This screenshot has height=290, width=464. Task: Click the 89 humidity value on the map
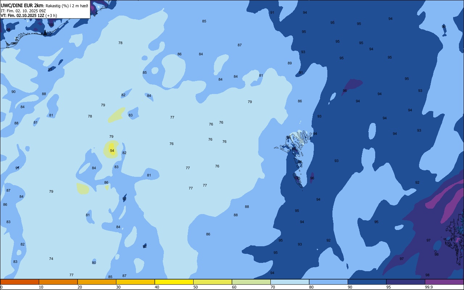290,63
